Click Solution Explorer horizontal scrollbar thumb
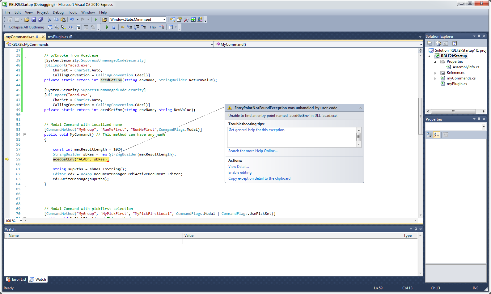 (453, 111)
